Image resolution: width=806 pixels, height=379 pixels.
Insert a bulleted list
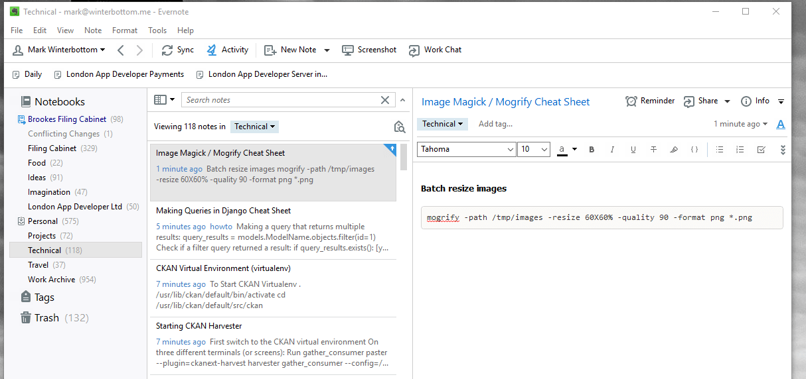point(720,150)
